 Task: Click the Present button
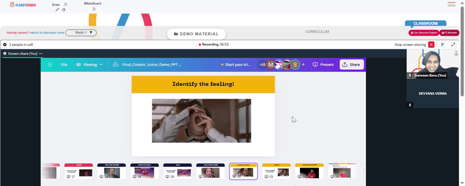pyautogui.click(x=323, y=65)
